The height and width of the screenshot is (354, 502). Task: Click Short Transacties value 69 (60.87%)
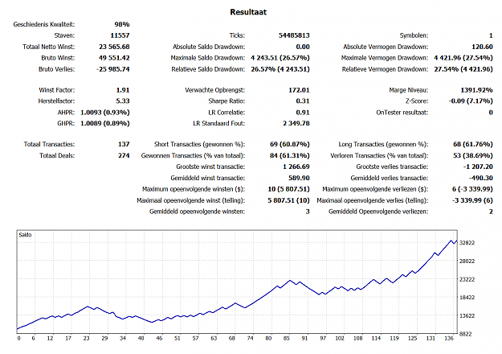pos(290,144)
